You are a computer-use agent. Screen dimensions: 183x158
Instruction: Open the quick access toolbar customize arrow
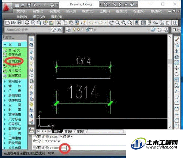(x=57, y=5)
